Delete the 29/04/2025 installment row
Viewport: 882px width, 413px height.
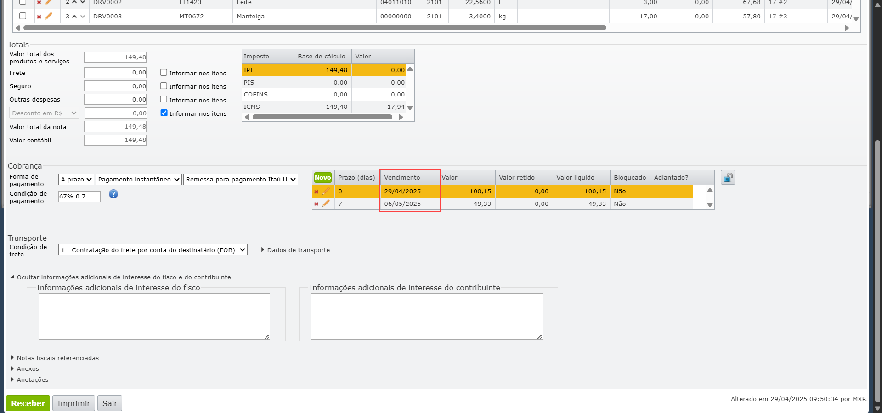click(317, 192)
